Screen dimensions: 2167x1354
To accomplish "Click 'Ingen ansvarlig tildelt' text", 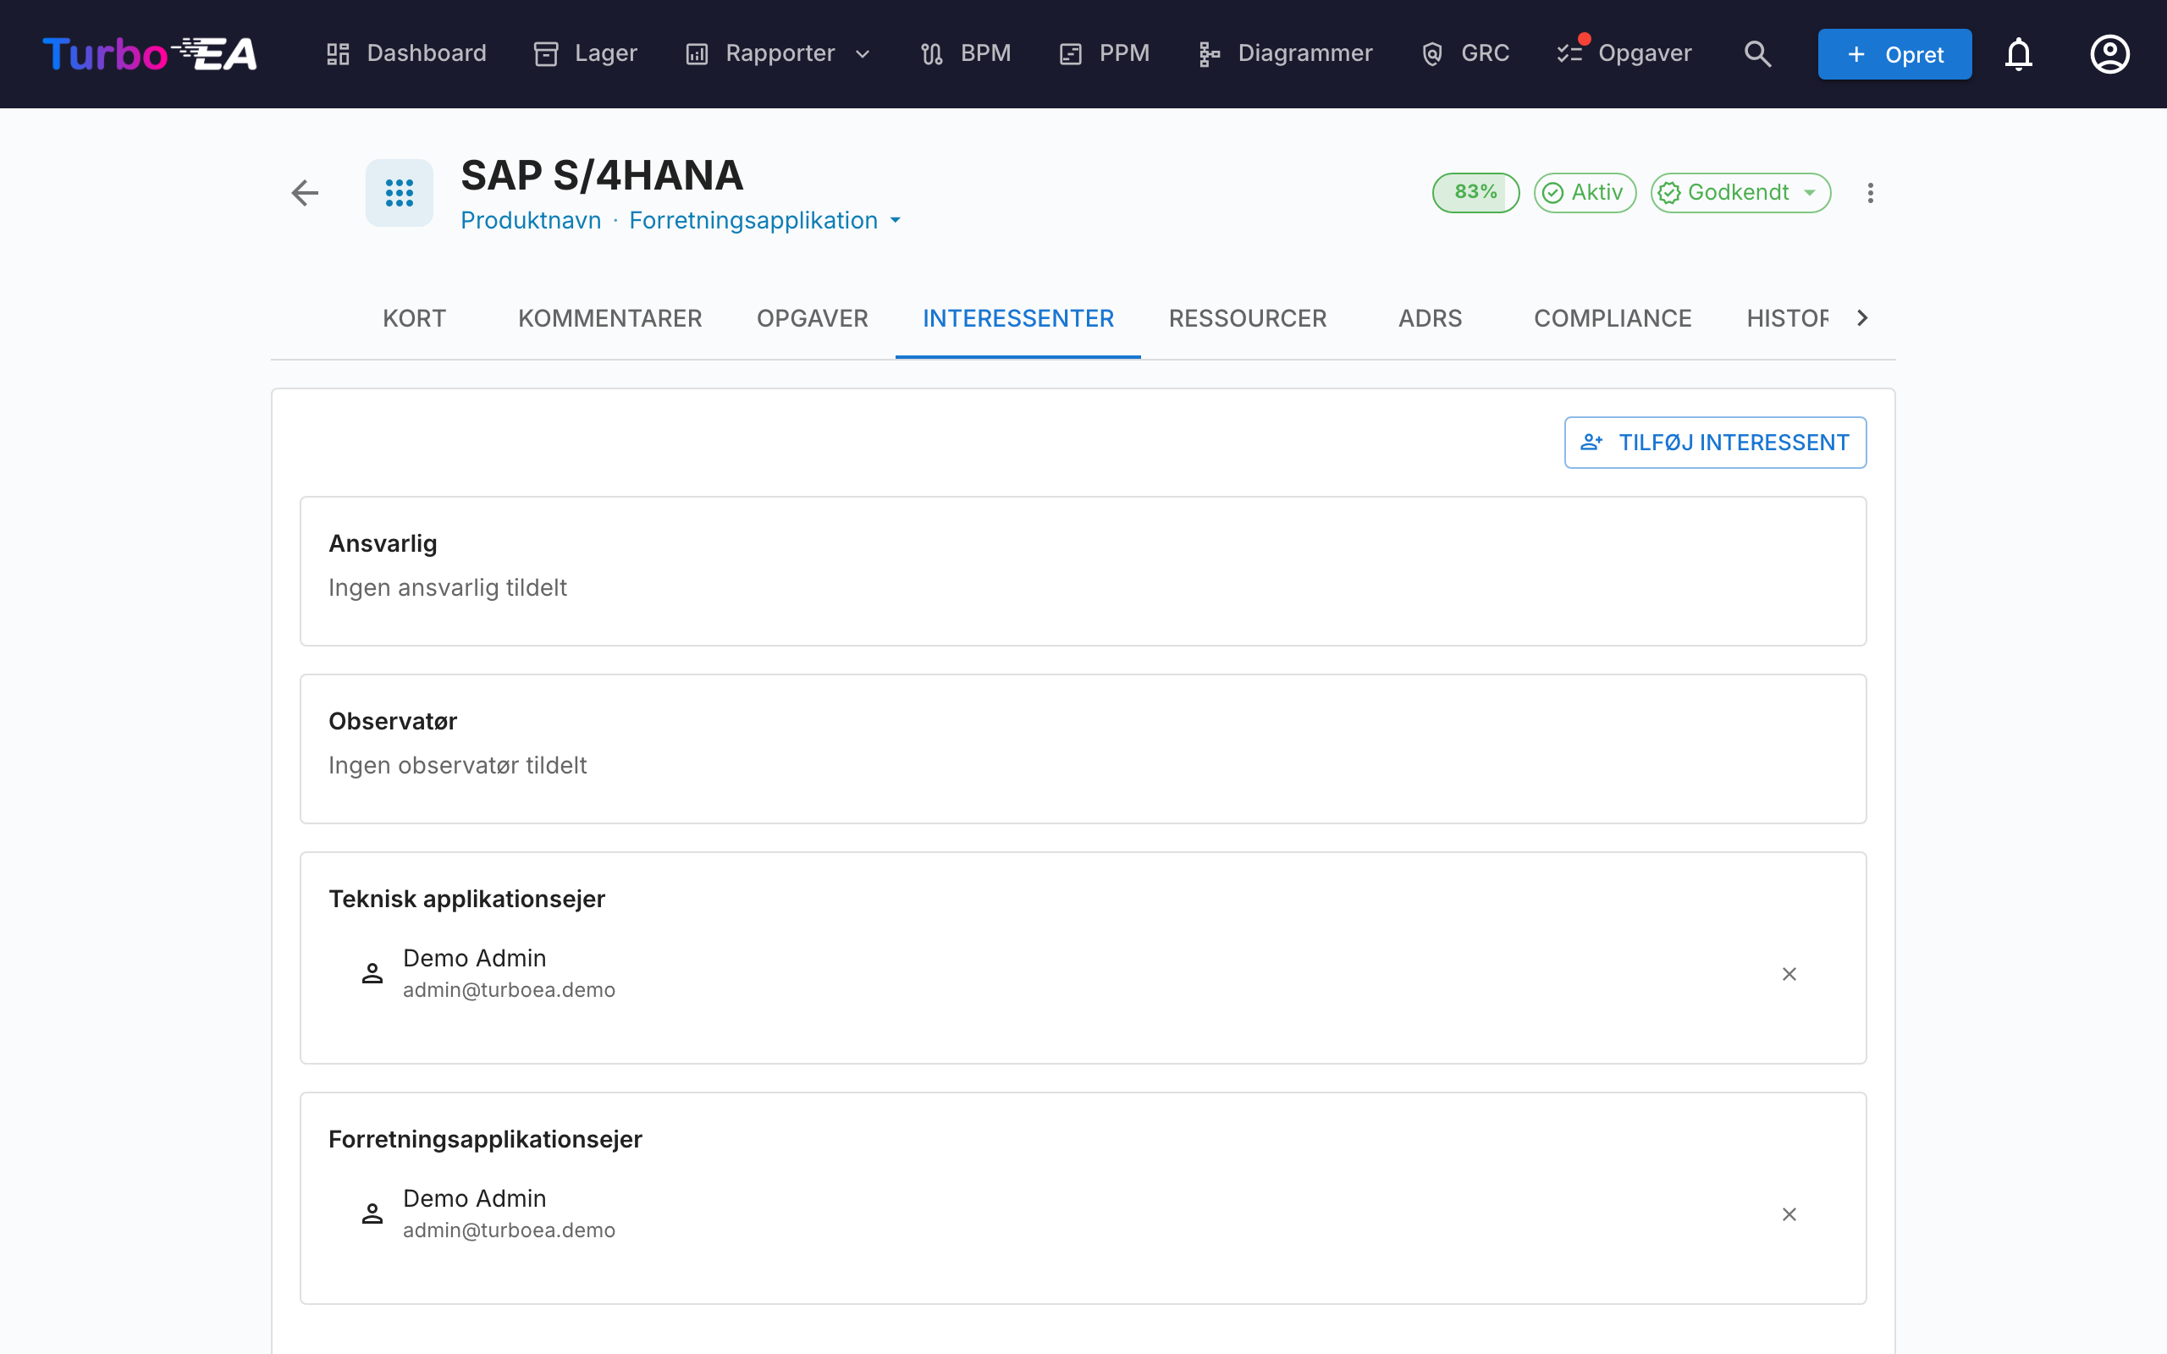I will 448,587.
